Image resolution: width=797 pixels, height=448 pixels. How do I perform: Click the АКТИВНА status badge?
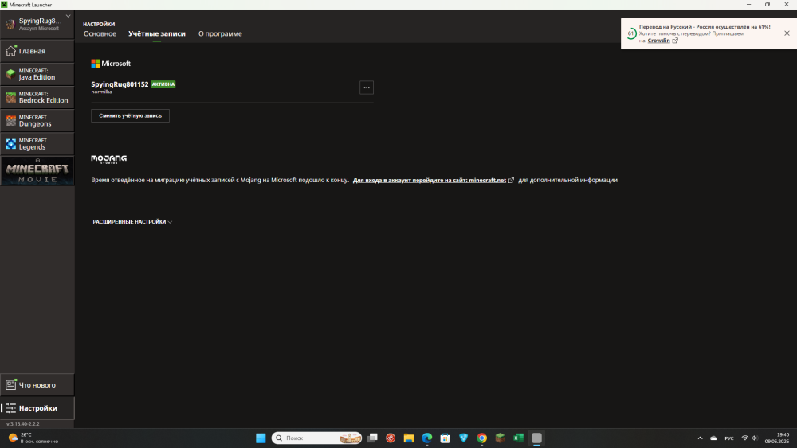pyautogui.click(x=163, y=84)
